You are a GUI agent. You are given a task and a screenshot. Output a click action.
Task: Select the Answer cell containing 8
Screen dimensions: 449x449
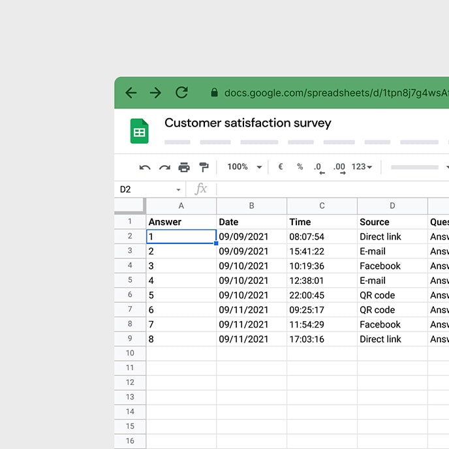[x=181, y=339]
